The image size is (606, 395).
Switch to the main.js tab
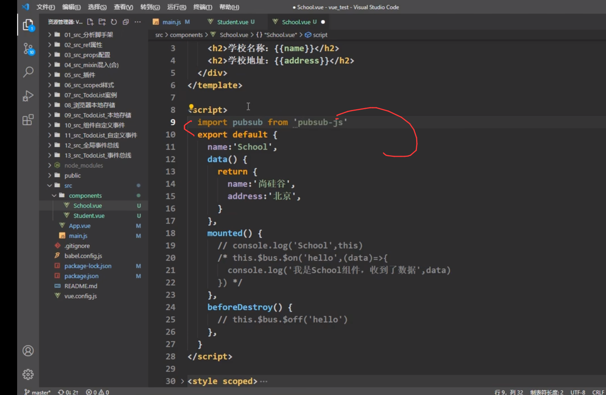tap(171, 22)
